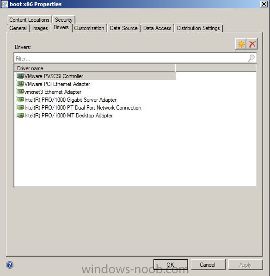Open the Data Access tab
The width and height of the screenshot is (270, 276).
157,28
